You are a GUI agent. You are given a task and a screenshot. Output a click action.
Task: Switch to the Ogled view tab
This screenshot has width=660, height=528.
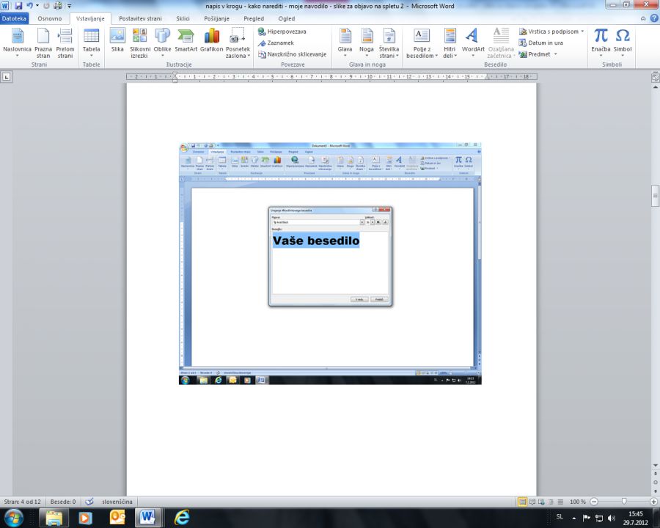coord(287,18)
